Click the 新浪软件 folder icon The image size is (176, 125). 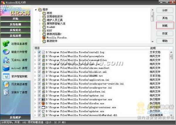(44, 41)
